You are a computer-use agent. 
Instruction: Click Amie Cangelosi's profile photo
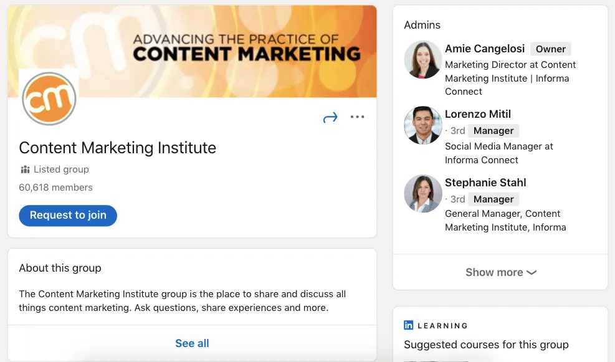[423, 60]
